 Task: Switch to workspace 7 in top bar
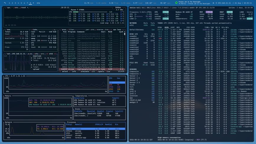(x=27, y=3)
